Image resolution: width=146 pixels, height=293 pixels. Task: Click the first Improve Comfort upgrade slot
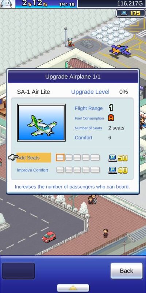60,170
